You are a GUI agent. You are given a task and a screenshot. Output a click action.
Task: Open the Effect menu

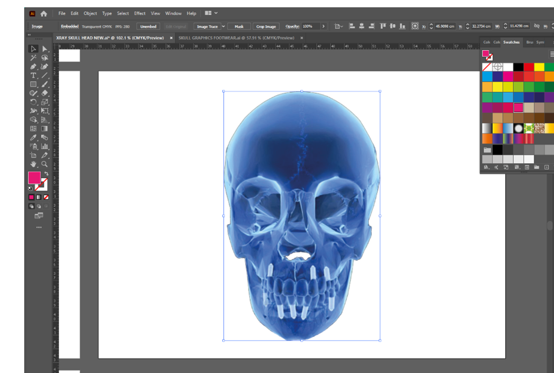(140, 14)
